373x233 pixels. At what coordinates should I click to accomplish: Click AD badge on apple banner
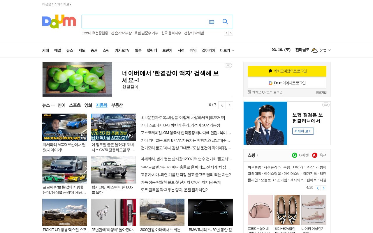(x=228, y=66)
